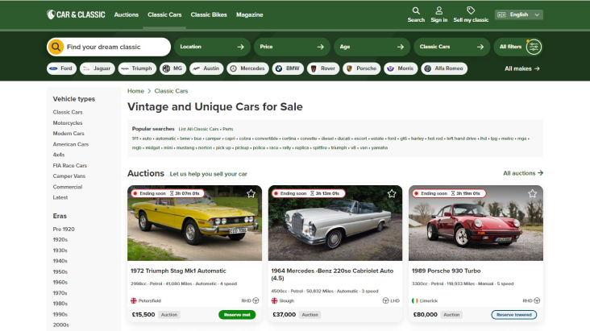
Task: Favorite the Mercedes 220se listing star
Action: pos(392,194)
